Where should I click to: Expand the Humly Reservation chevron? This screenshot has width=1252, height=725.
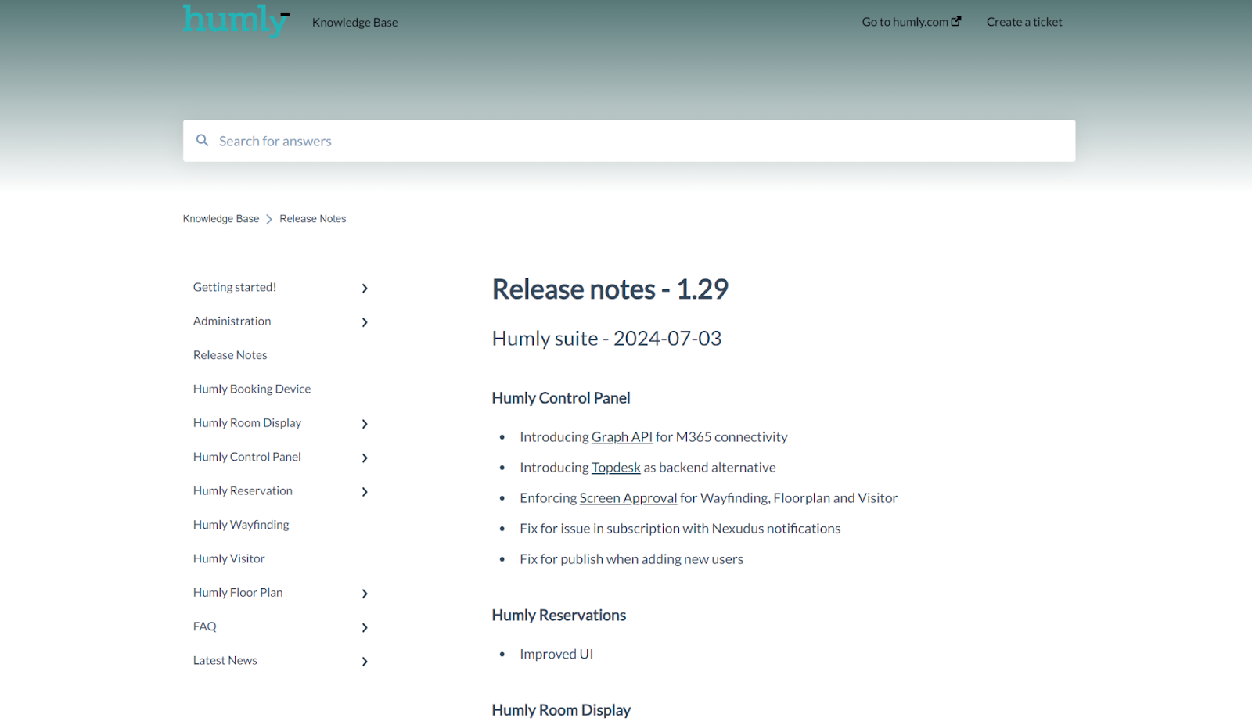(x=365, y=492)
